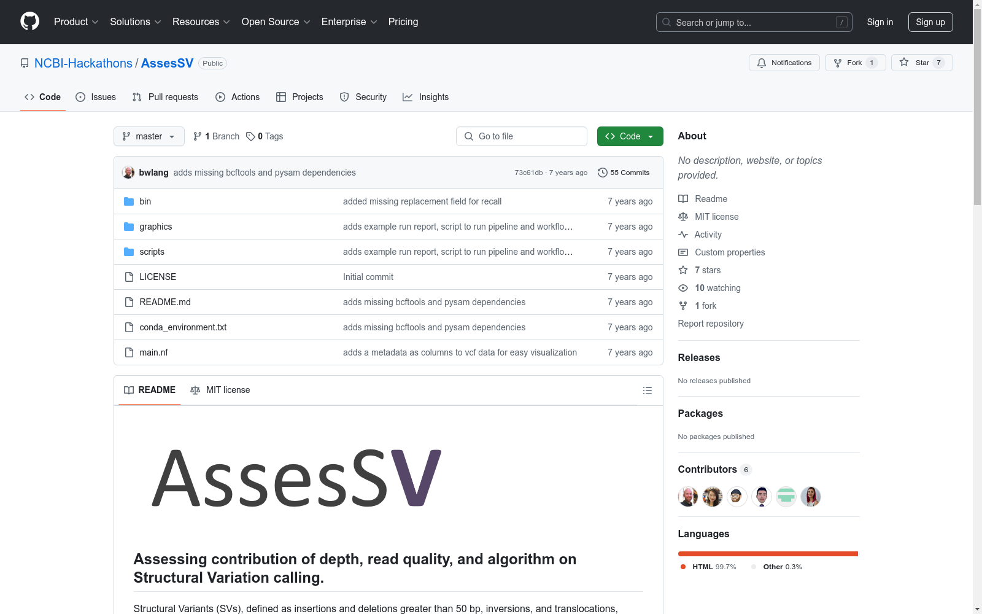View the 7 stars link
982x614 pixels.
(700, 270)
